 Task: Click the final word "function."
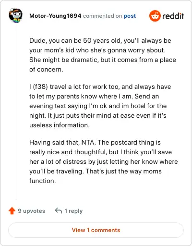43,181
